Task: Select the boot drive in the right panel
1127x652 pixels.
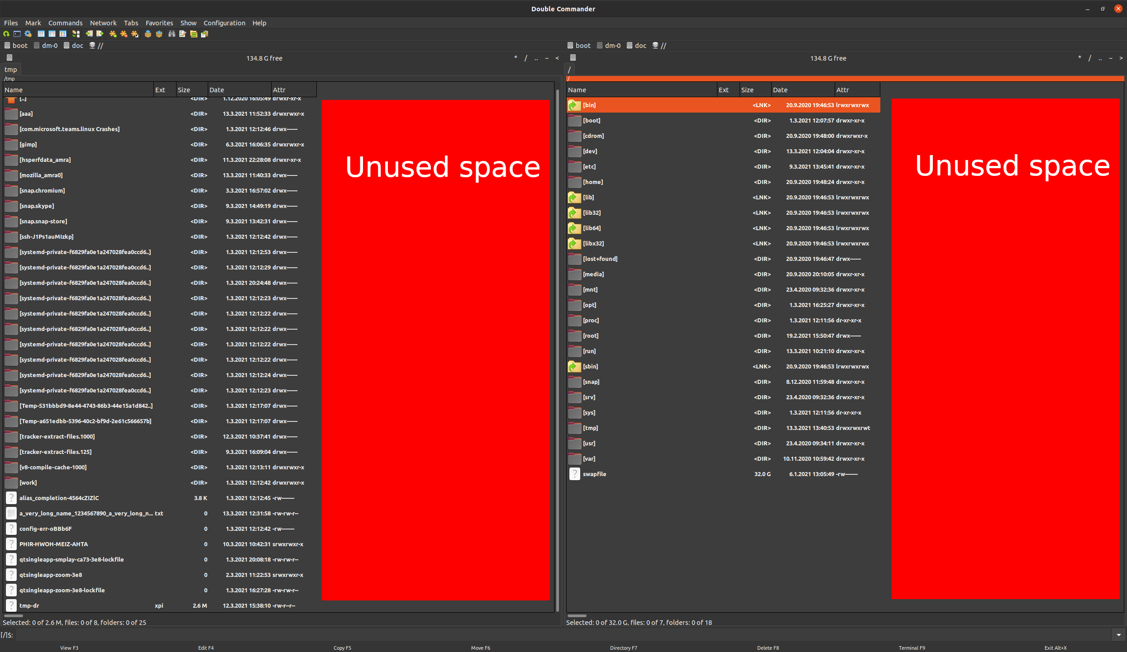Action: pos(579,46)
